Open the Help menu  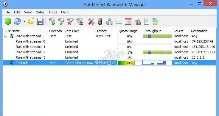[x=65, y=12]
